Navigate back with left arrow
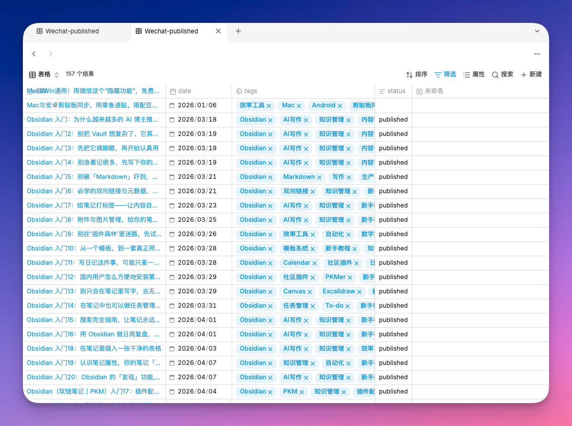Image resolution: width=572 pixels, height=426 pixels. (34, 54)
